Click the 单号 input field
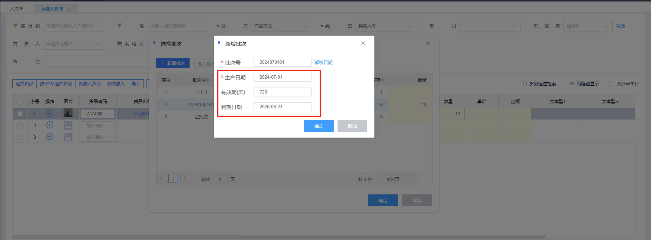 [177, 26]
